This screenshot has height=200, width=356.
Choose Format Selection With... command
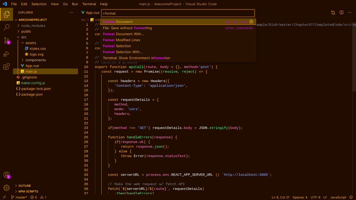point(178,52)
